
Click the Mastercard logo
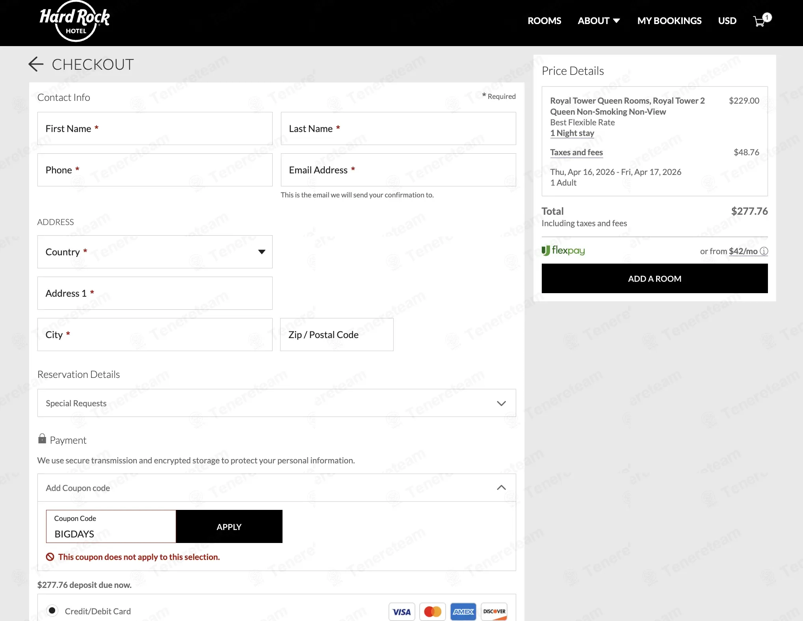[432, 612]
